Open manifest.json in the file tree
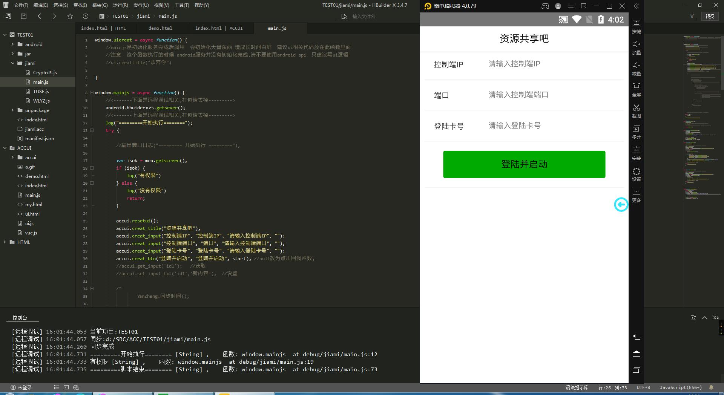Screen dimensions: 724x395 tap(39, 138)
